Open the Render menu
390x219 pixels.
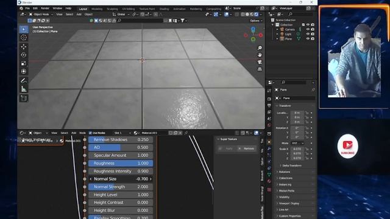pos(44,9)
